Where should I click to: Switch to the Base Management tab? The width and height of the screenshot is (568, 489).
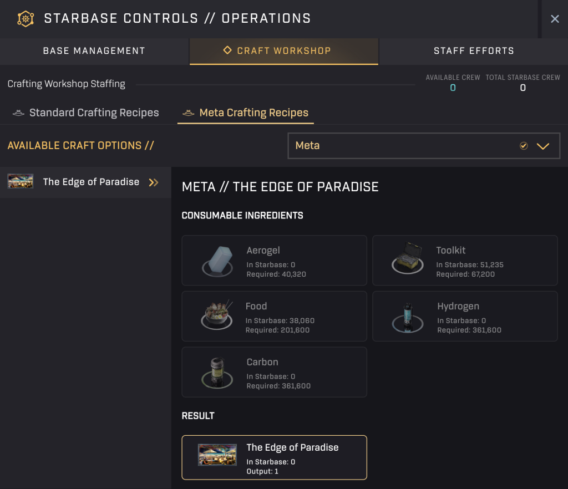point(94,50)
